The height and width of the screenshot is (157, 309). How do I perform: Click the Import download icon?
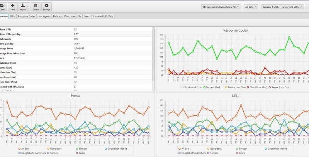(23, 5)
